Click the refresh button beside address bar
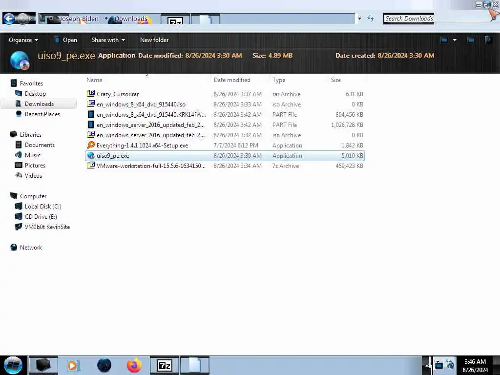500x375 pixels. 371,19
